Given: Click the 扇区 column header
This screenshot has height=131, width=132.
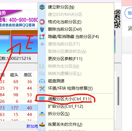Looking at the screenshot, I should pyautogui.click(x=28, y=75).
